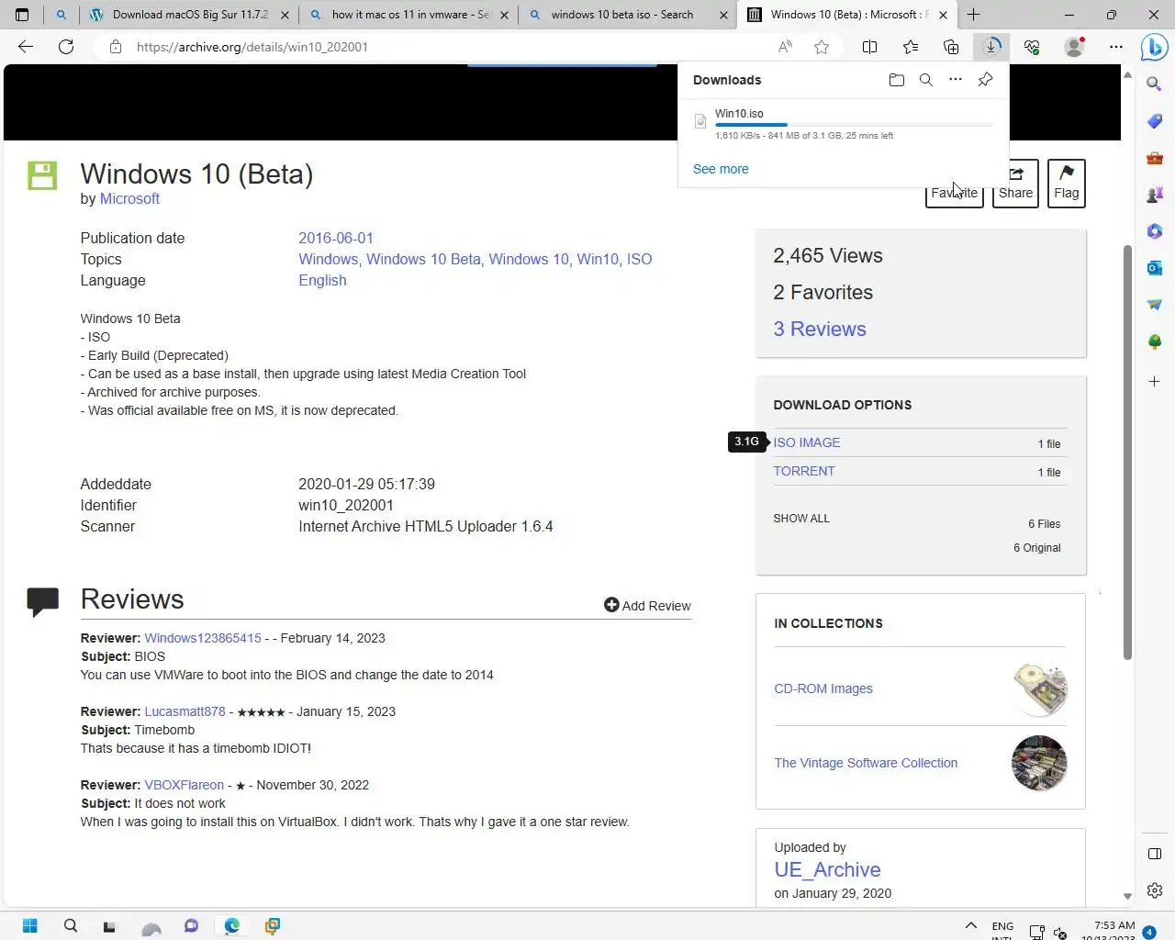1175x940 pixels.
Task: Open reviewer Windows123865415 profile
Action: coord(203,638)
